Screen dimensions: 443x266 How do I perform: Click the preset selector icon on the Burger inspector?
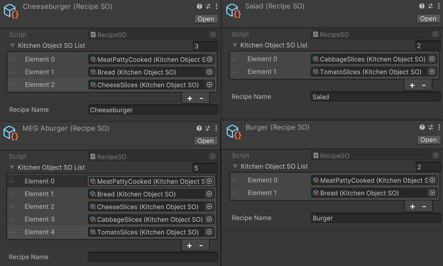pyautogui.click(x=430, y=127)
